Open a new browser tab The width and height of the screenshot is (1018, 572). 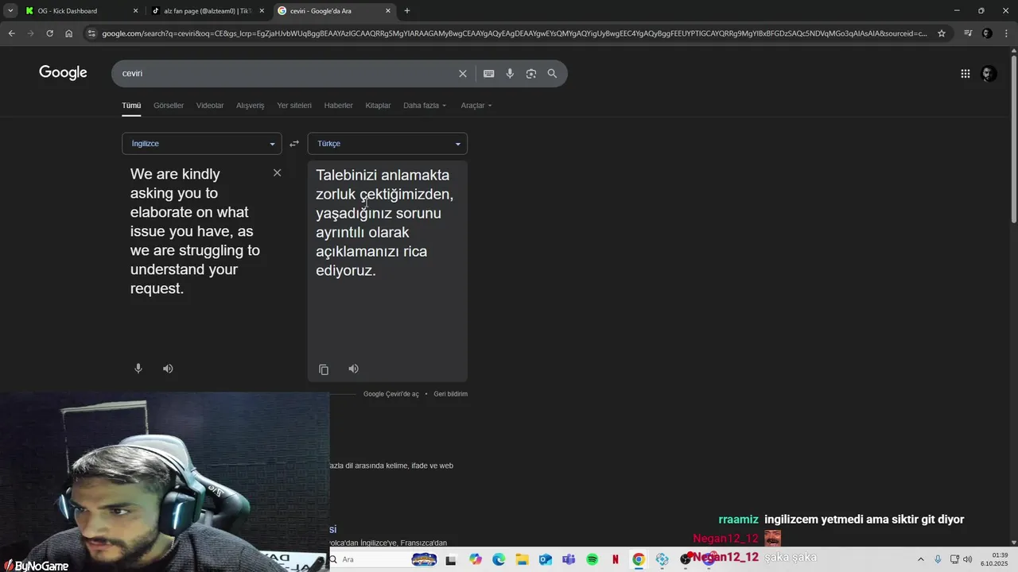click(407, 11)
